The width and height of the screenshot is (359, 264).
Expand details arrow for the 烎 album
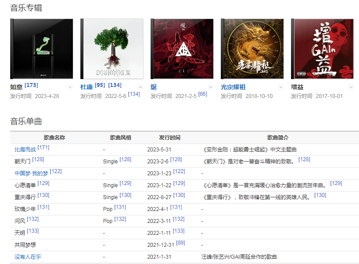tap(211, 87)
